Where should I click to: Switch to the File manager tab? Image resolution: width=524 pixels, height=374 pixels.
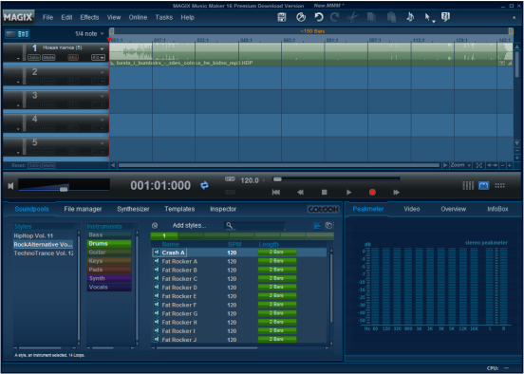pos(83,209)
